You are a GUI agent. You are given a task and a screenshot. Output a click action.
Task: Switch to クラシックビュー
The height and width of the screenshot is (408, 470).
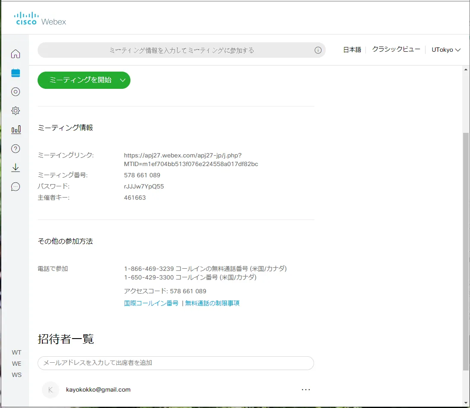395,49
